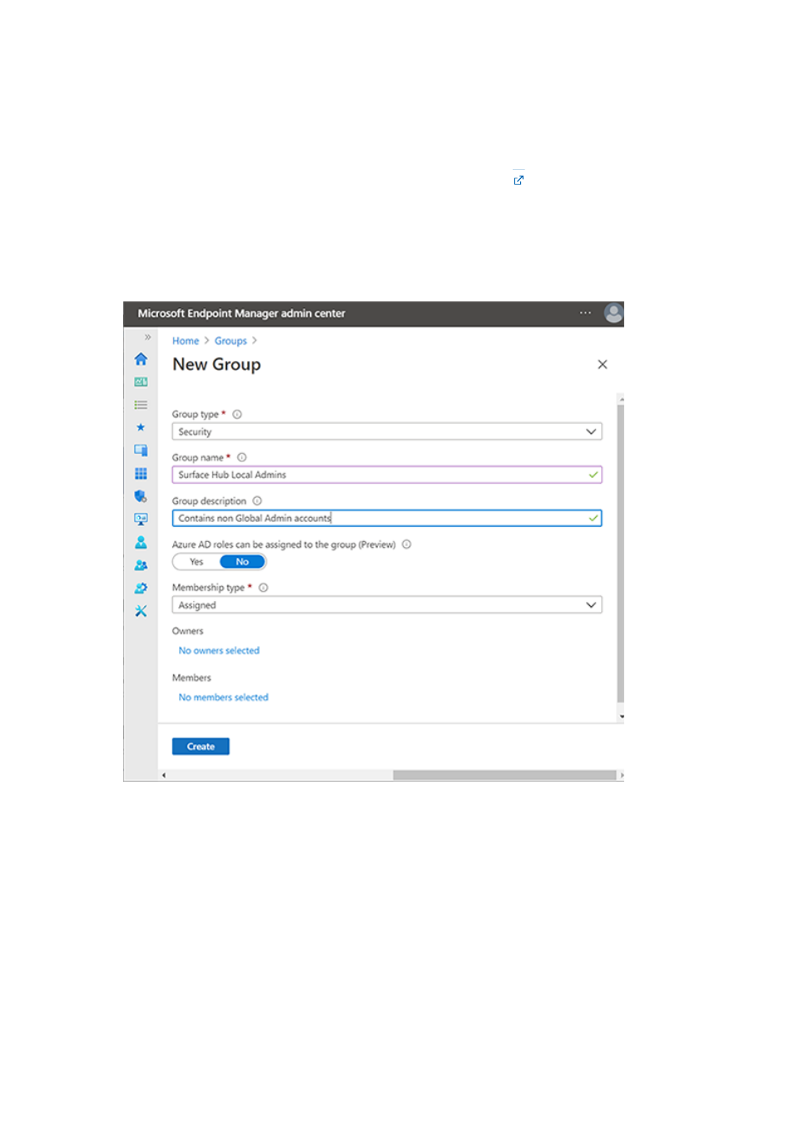Open the Apps grid icon

coord(141,473)
